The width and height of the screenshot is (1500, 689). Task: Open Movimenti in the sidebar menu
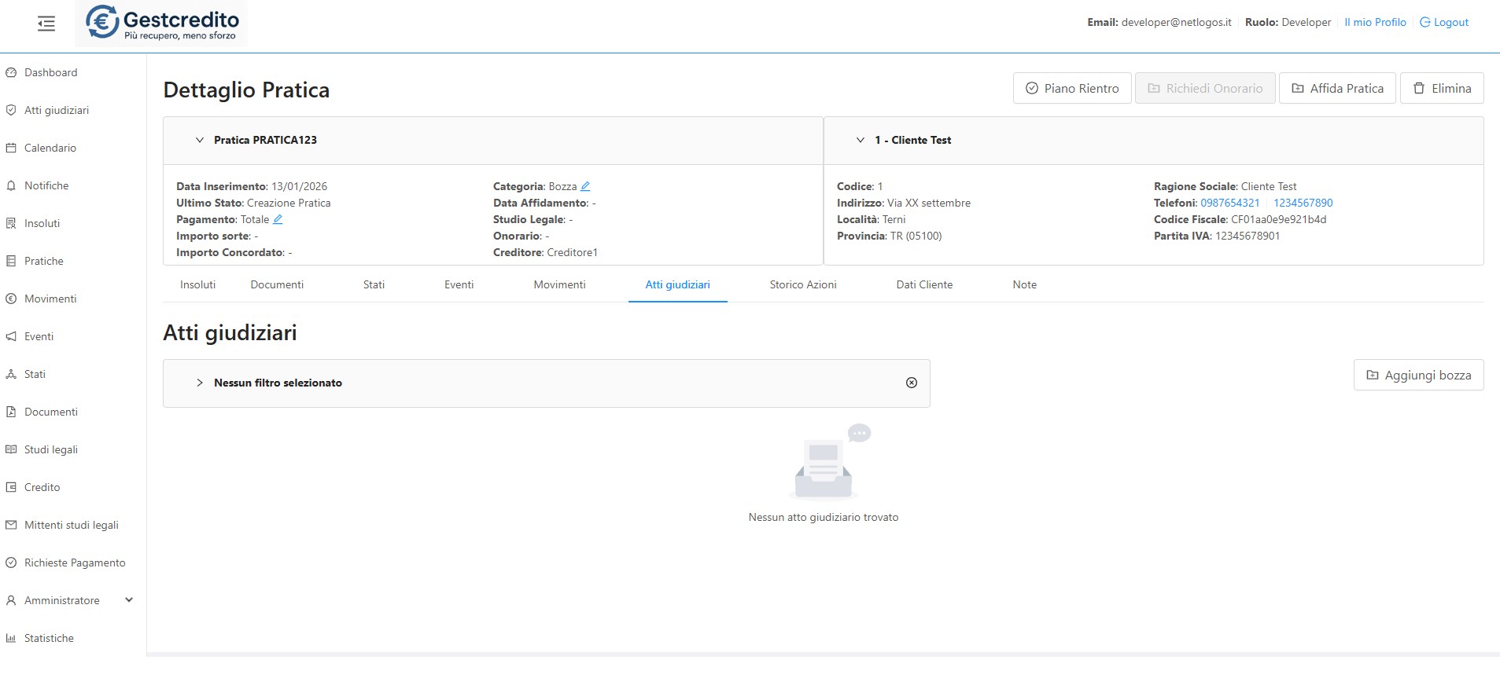tap(50, 299)
